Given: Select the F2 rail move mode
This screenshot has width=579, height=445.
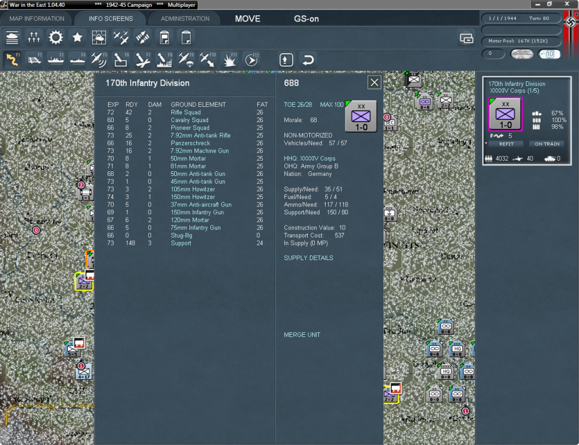Looking at the screenshot, I should [34, 60].
